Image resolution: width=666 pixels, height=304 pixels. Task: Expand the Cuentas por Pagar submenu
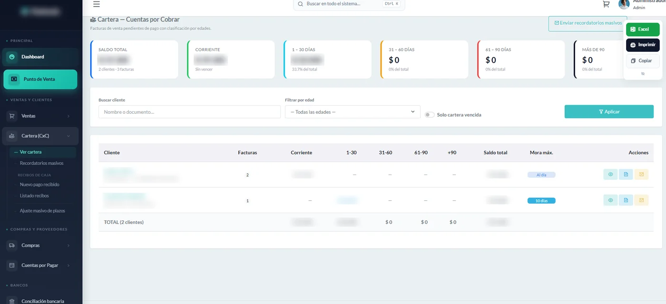point(41,265)
